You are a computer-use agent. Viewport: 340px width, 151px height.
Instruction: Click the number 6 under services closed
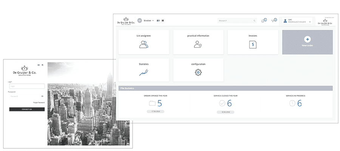(x=229, y=103)
